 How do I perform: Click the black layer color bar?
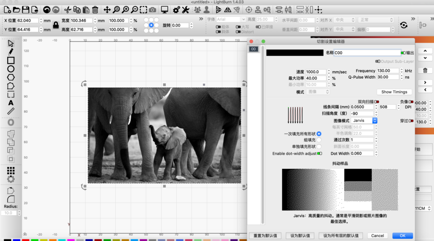click(x=294, y=53)
